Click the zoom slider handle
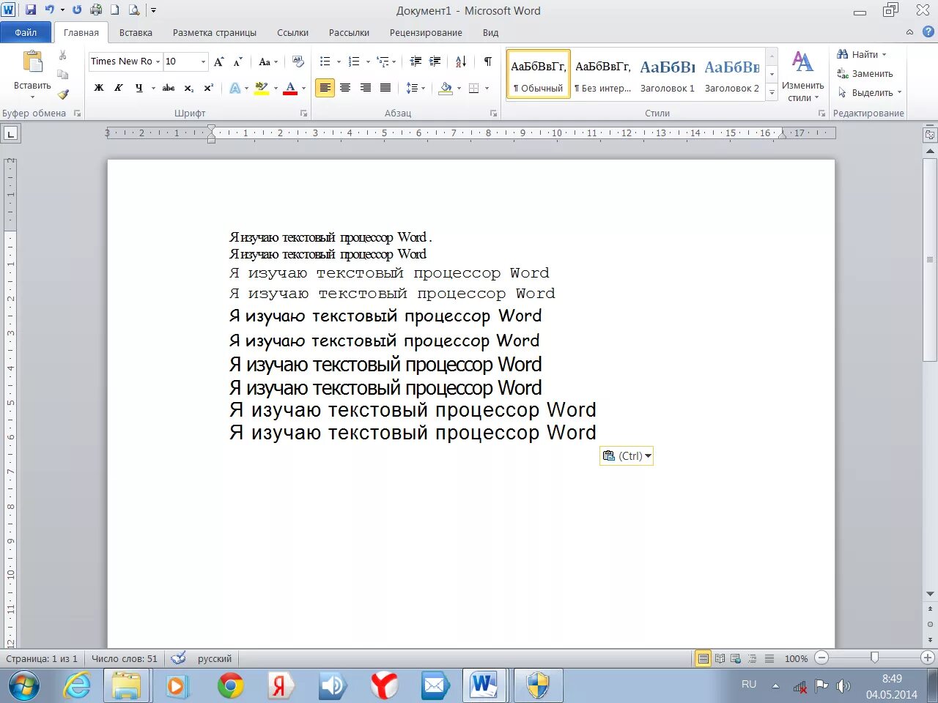 click(874, 658)
